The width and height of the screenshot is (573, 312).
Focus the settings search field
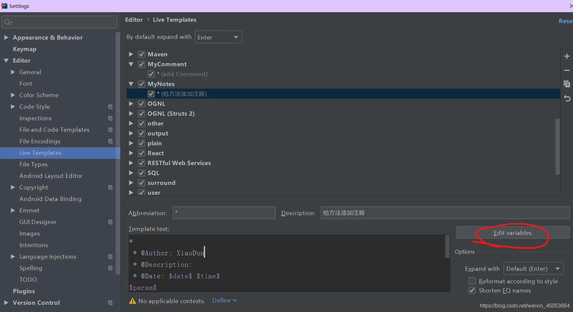59,22
